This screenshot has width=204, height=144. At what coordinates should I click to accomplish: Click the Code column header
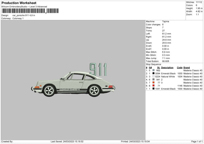(180, 67)
